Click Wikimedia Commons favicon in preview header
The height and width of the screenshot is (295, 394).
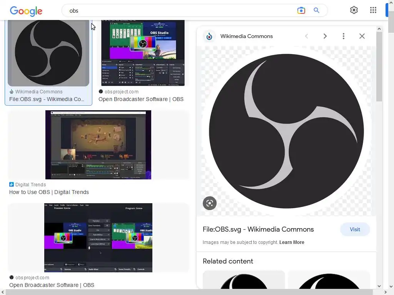click(x=209, y=36)
